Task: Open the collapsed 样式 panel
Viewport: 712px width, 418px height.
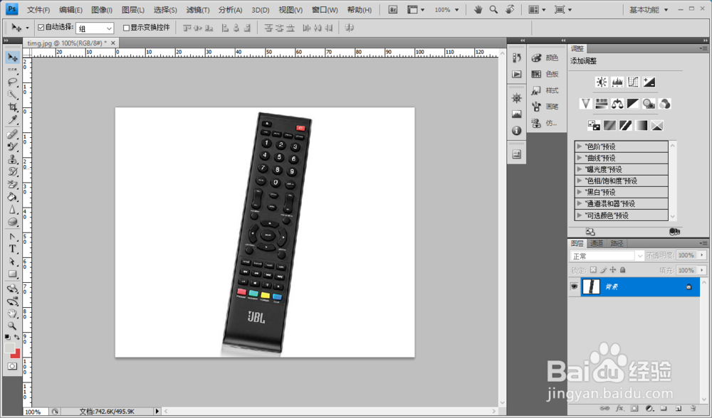Action: click(x=545, y=90)
